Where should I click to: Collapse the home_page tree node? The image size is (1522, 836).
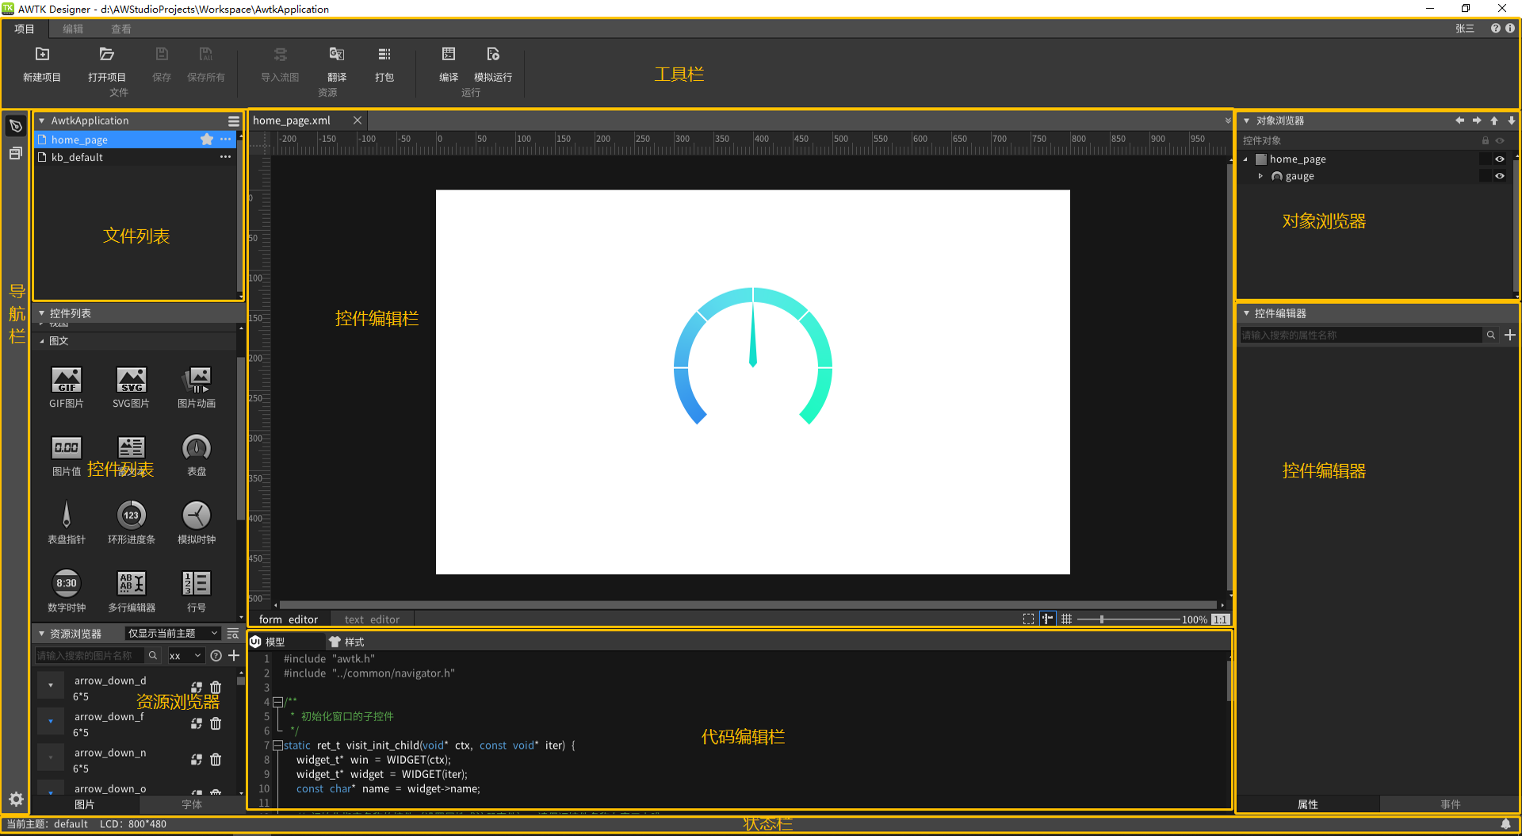coord(1245,159)
